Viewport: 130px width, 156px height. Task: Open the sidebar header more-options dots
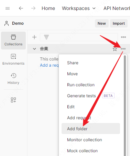[x=123, y=37]
